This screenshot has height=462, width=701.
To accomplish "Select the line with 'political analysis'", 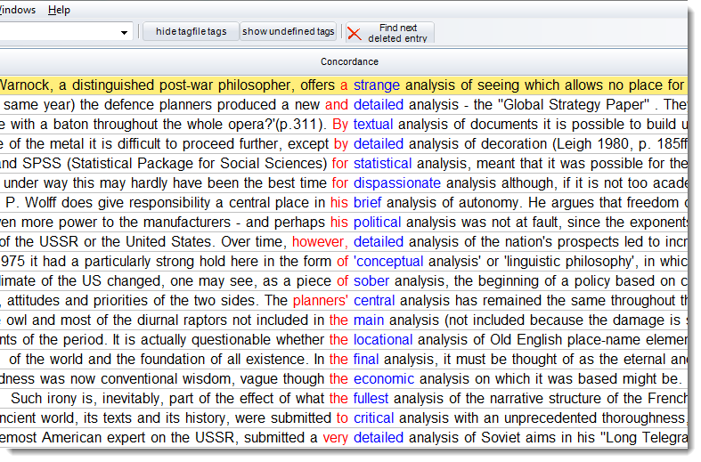I will point(344,222).
